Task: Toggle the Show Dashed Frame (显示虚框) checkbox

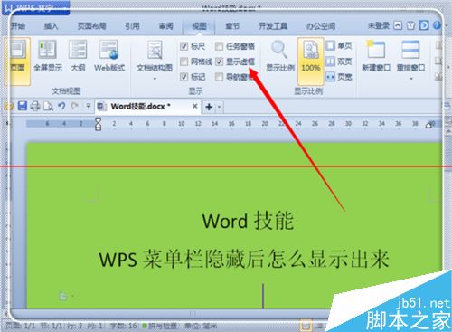Action: pyautogui.click(x=219, y=62)
